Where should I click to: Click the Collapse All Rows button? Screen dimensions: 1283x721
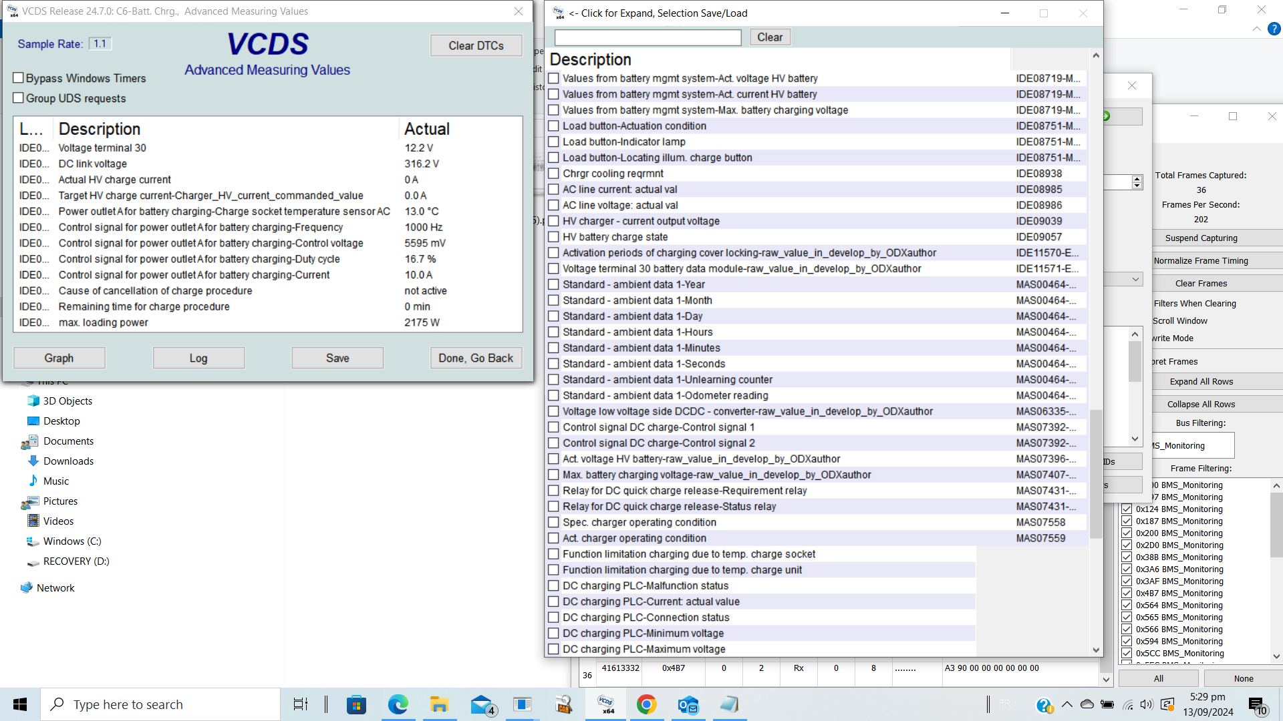tap(1201, 404)
